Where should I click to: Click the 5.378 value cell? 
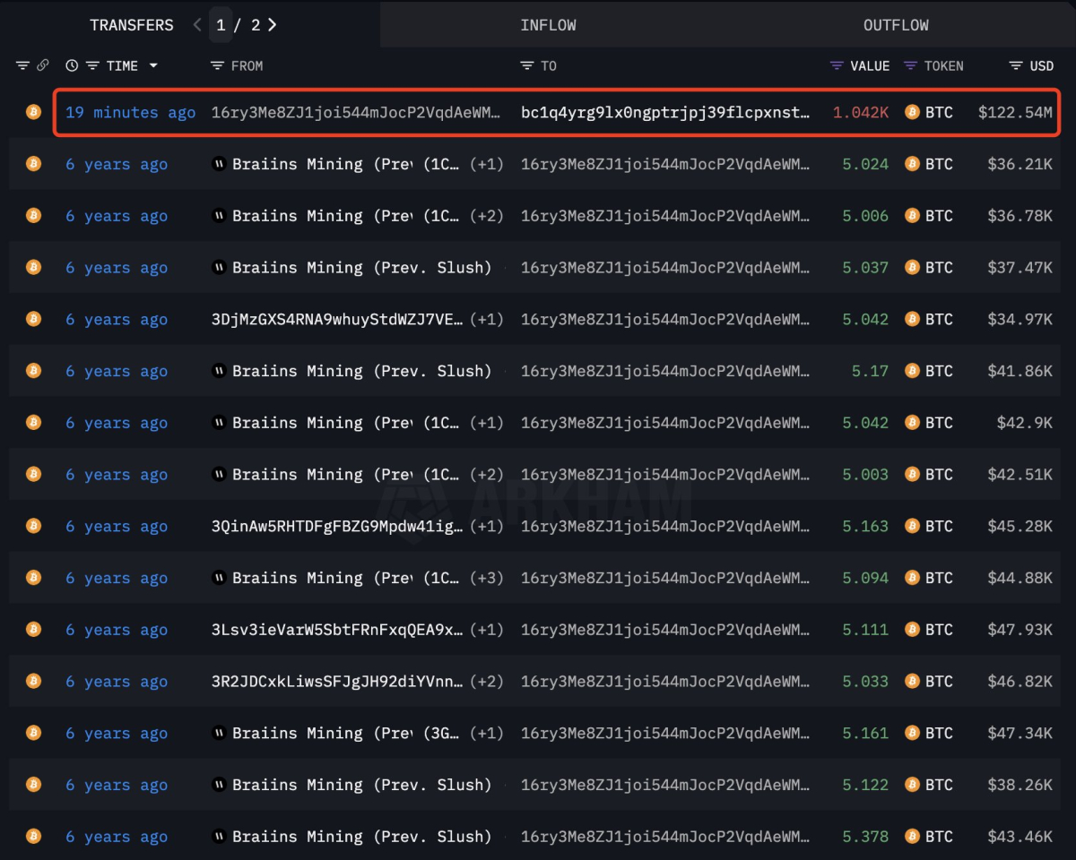coord(865,837)
